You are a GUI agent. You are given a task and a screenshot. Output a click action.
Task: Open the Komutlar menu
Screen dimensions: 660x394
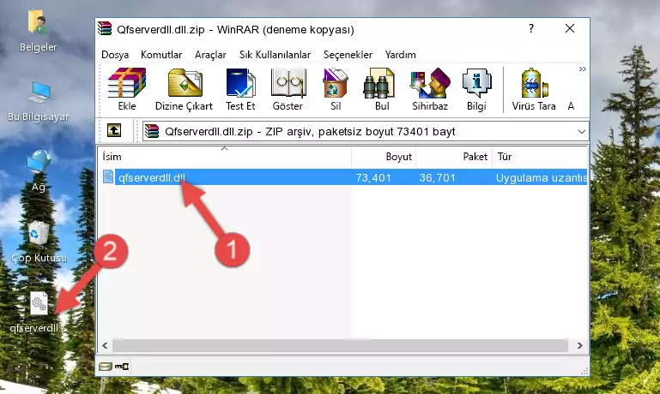point(161,55)
